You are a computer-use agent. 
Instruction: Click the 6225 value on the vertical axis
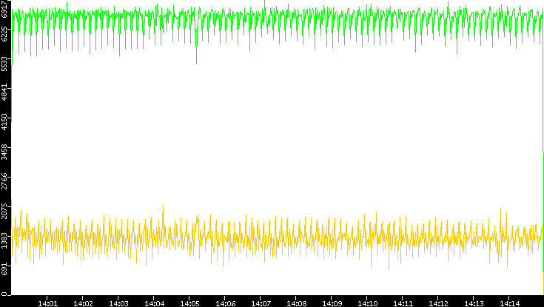[4, 34]
